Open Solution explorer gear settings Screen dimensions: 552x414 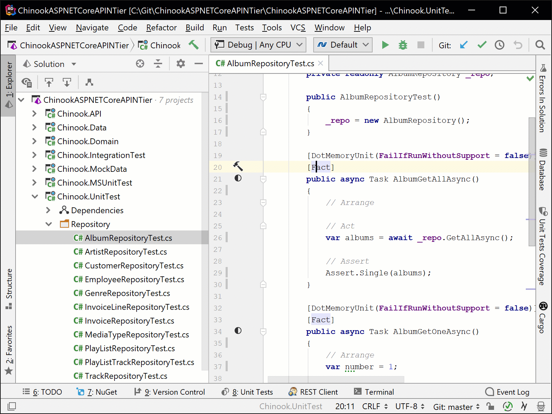181,63
